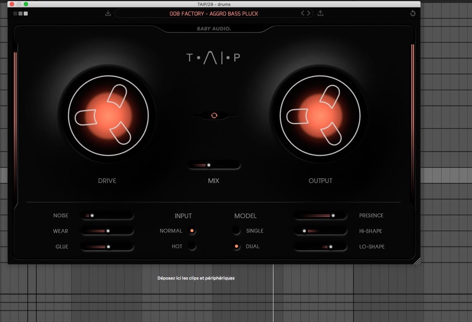This screenshot has height=322, width=472.
Task: Click the export preset share icon
Action: tap(321, 13)
